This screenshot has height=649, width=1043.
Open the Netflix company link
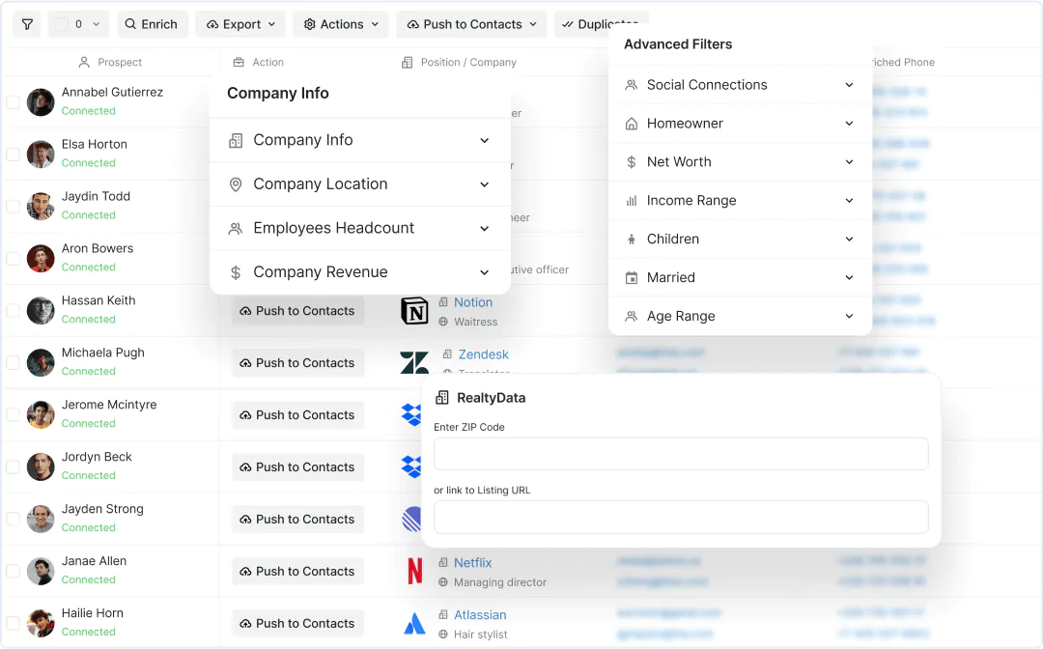click(473, 562)
